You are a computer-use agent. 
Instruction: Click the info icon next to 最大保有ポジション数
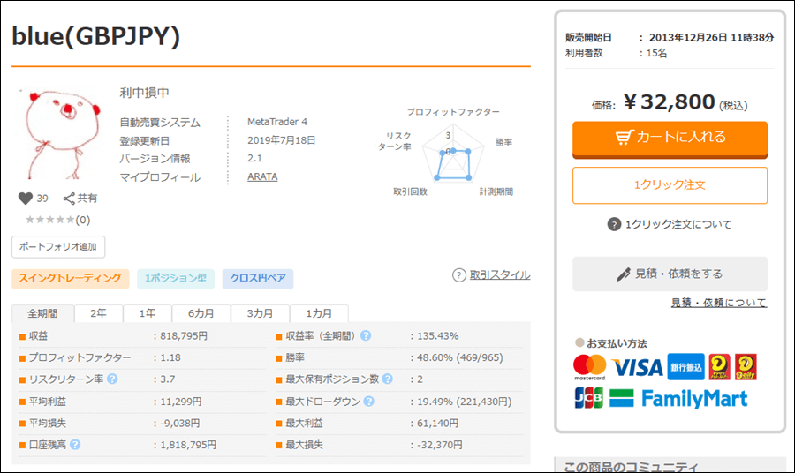coord(387,379)
